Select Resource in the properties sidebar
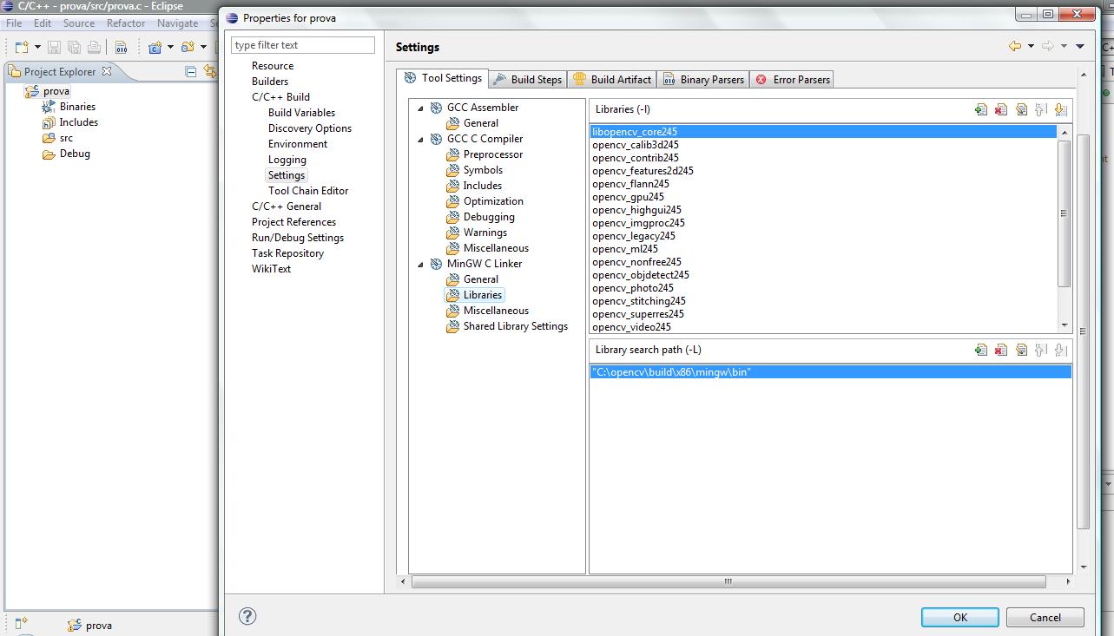This screenshot has width=1114, height=636. coord(273,66)
